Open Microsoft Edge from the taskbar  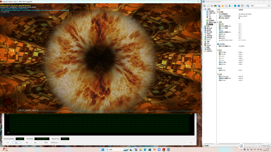pyautogui.click(x=145, y=149)
